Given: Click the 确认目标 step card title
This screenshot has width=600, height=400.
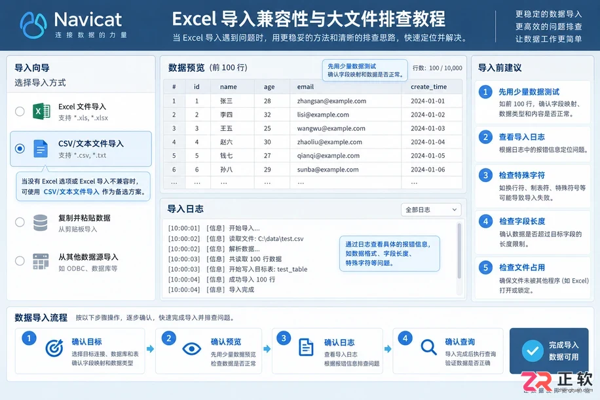Looking at the screenshot, I should (x=87, y=342).
